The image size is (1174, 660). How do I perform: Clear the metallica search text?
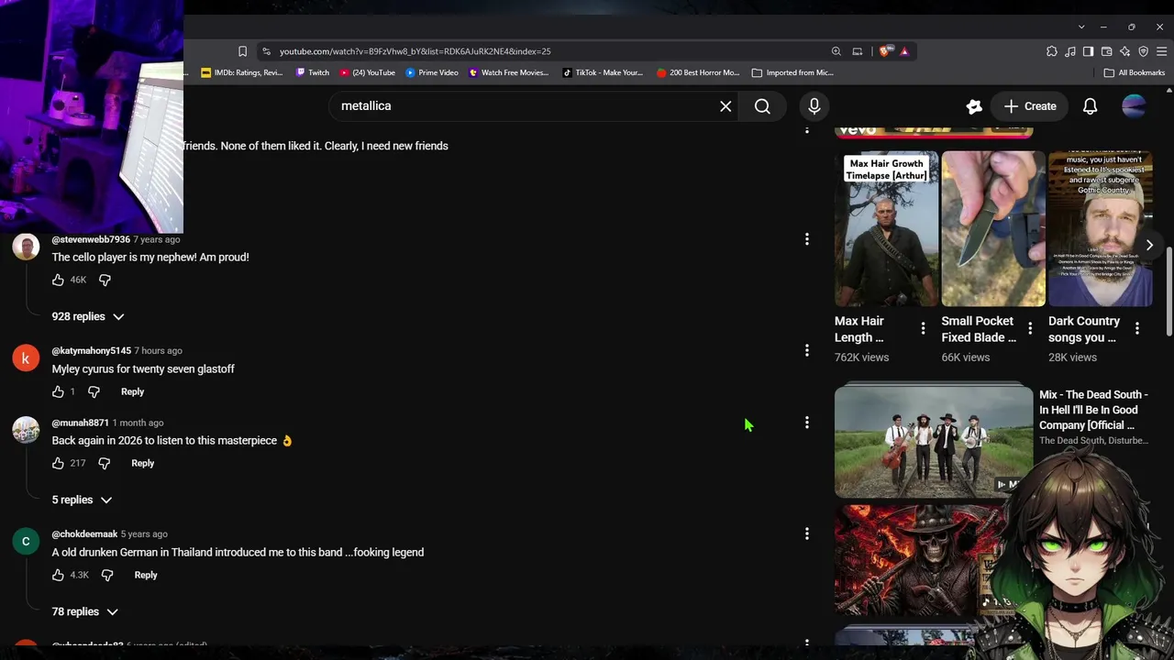(x=725, y=106)
